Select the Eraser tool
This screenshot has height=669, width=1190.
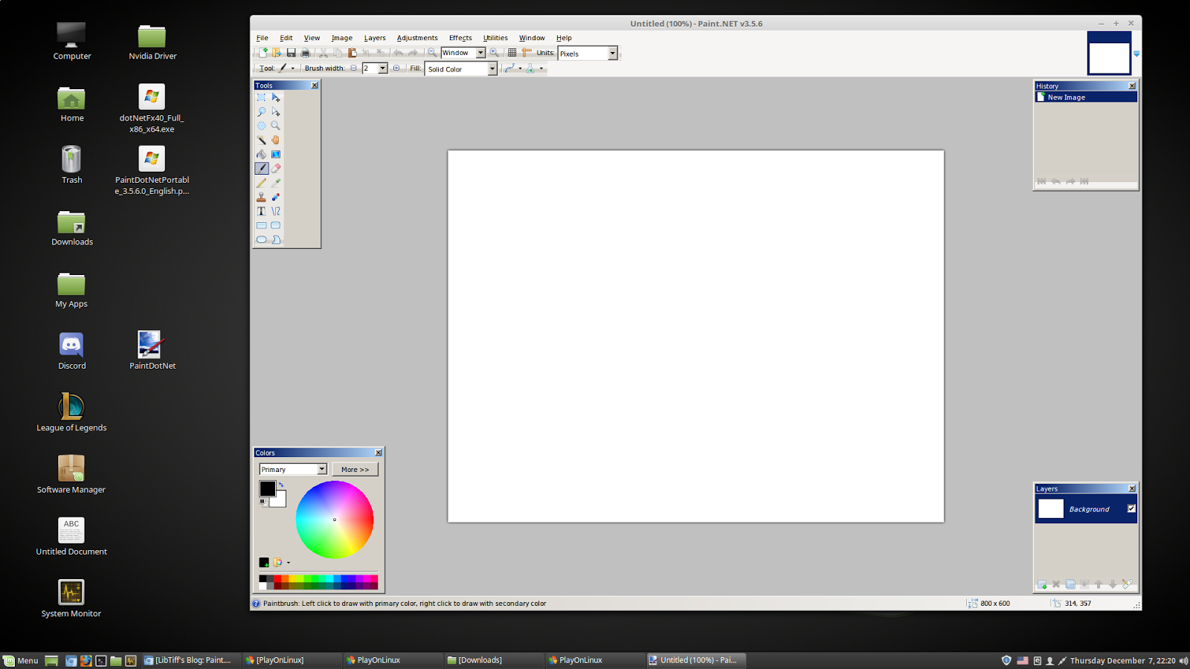point(275,168)
